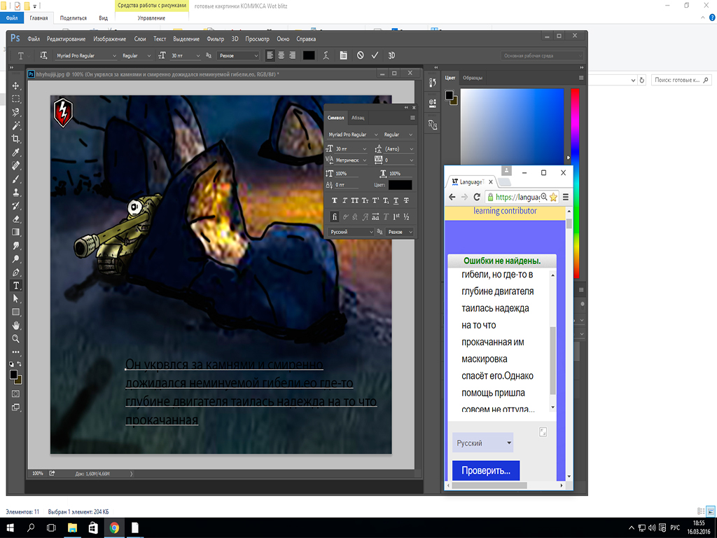Commit current text edits with checkmark

point(375,55)
